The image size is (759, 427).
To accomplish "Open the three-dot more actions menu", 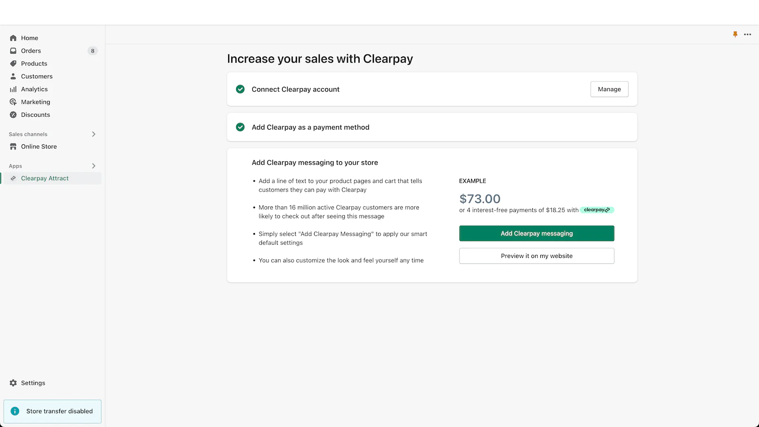I will coord(748,34).
